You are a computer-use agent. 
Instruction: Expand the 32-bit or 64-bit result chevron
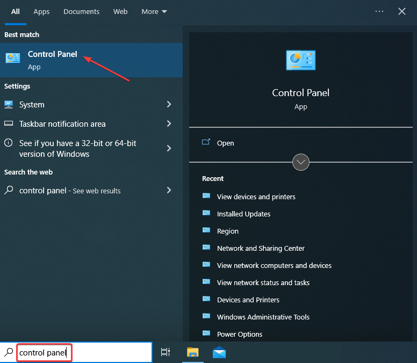coord(169,148)
